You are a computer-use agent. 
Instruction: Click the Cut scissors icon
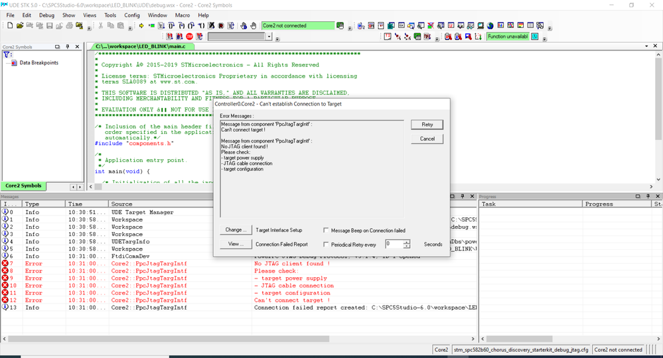click(x=101, y=26)
